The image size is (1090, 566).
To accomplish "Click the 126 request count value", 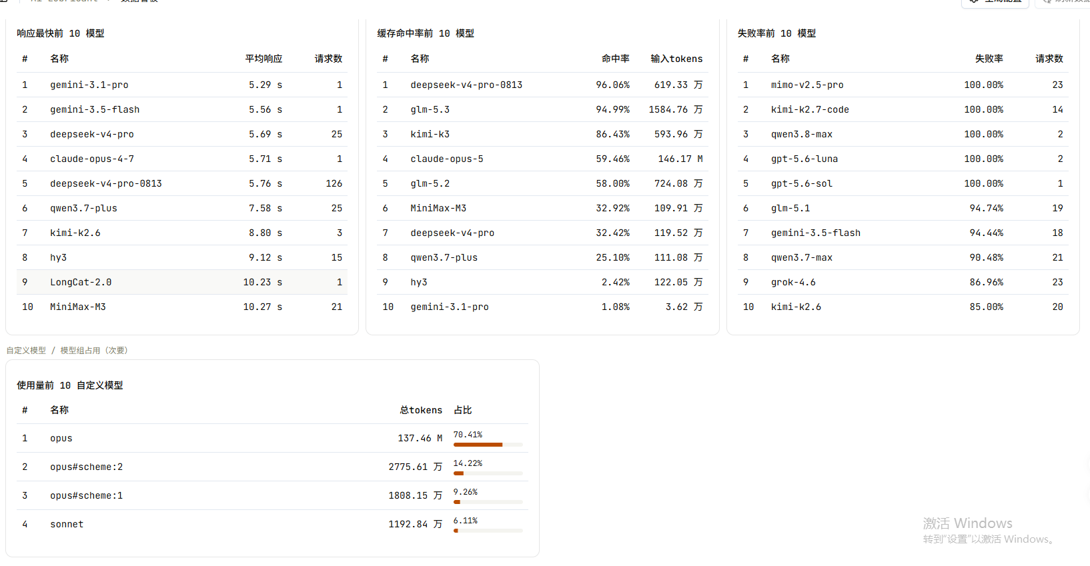I will 334,183.
